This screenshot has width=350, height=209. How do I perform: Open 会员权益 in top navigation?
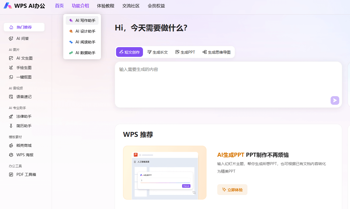tap(156, 6)
